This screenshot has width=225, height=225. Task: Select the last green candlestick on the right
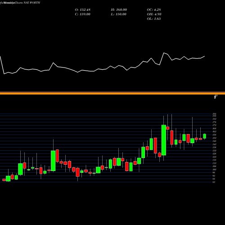pos(205,136)
